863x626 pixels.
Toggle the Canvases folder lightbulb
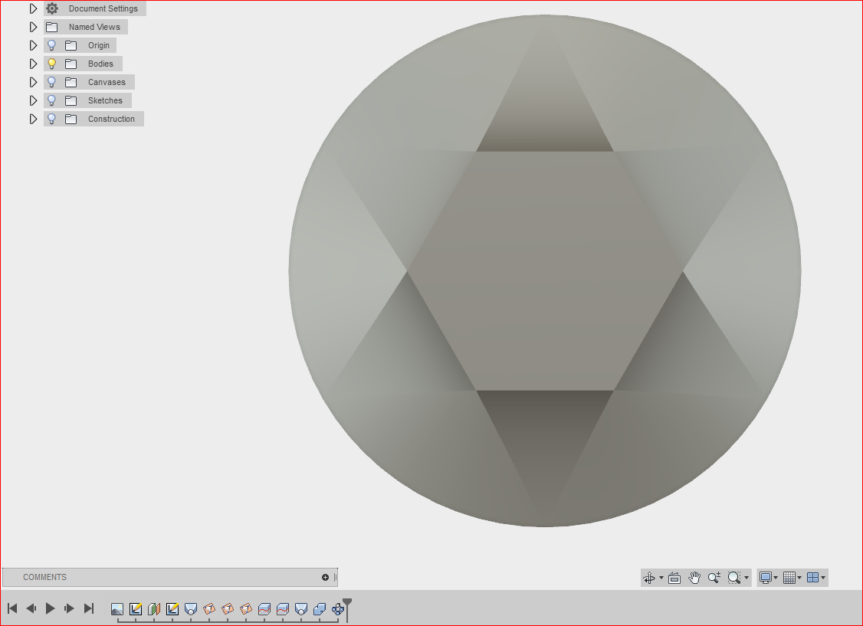pos(52,82)
